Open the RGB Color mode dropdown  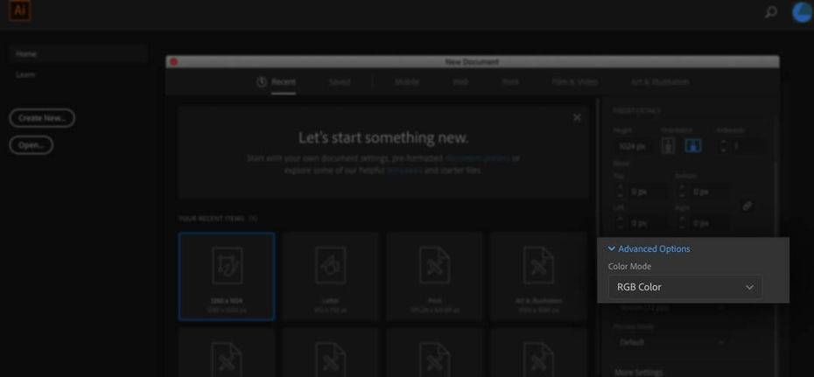(x=684, y=287)
